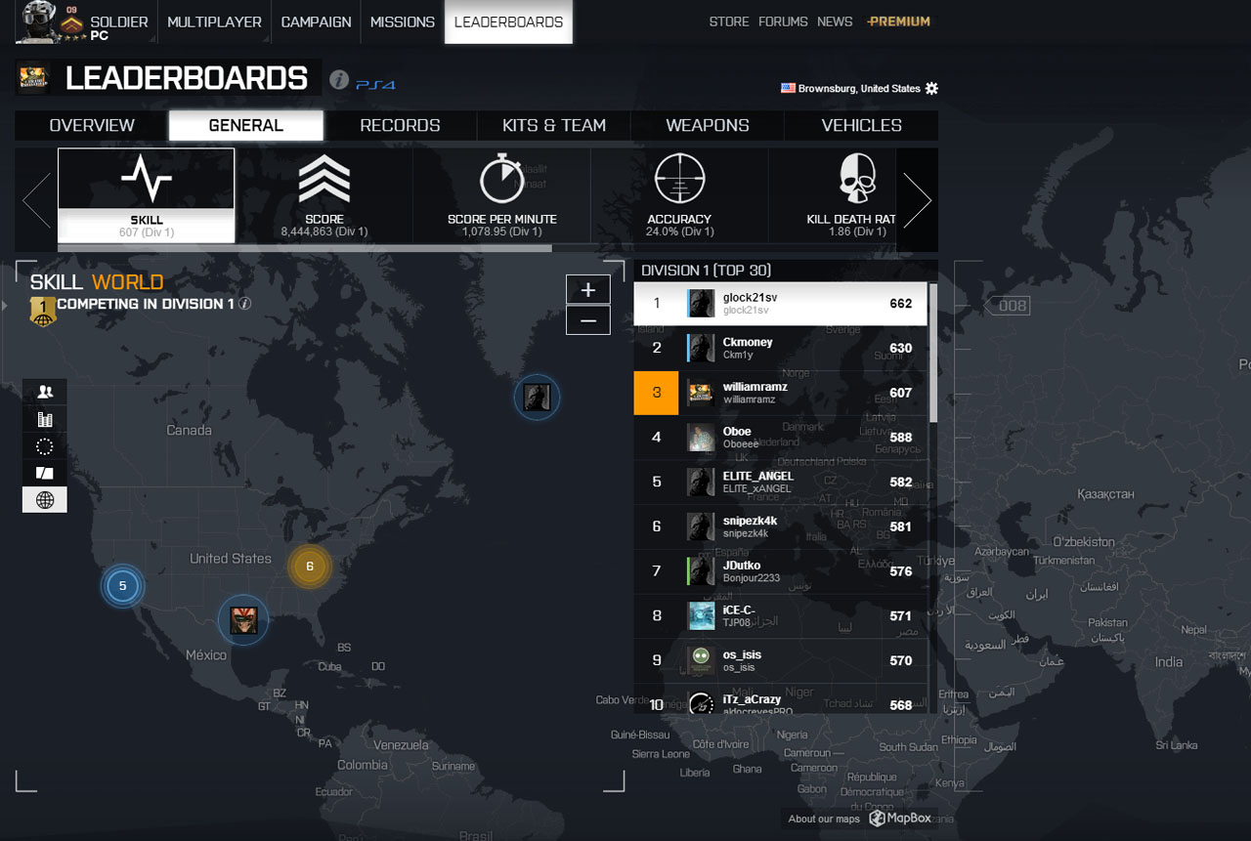Go to previous stat categories arrow
Screen dimensions: 1251x841
click(36, 200)
